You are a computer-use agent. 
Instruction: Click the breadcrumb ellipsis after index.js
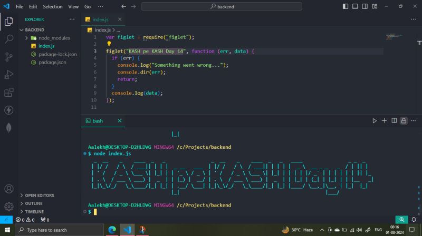point(118,30)
